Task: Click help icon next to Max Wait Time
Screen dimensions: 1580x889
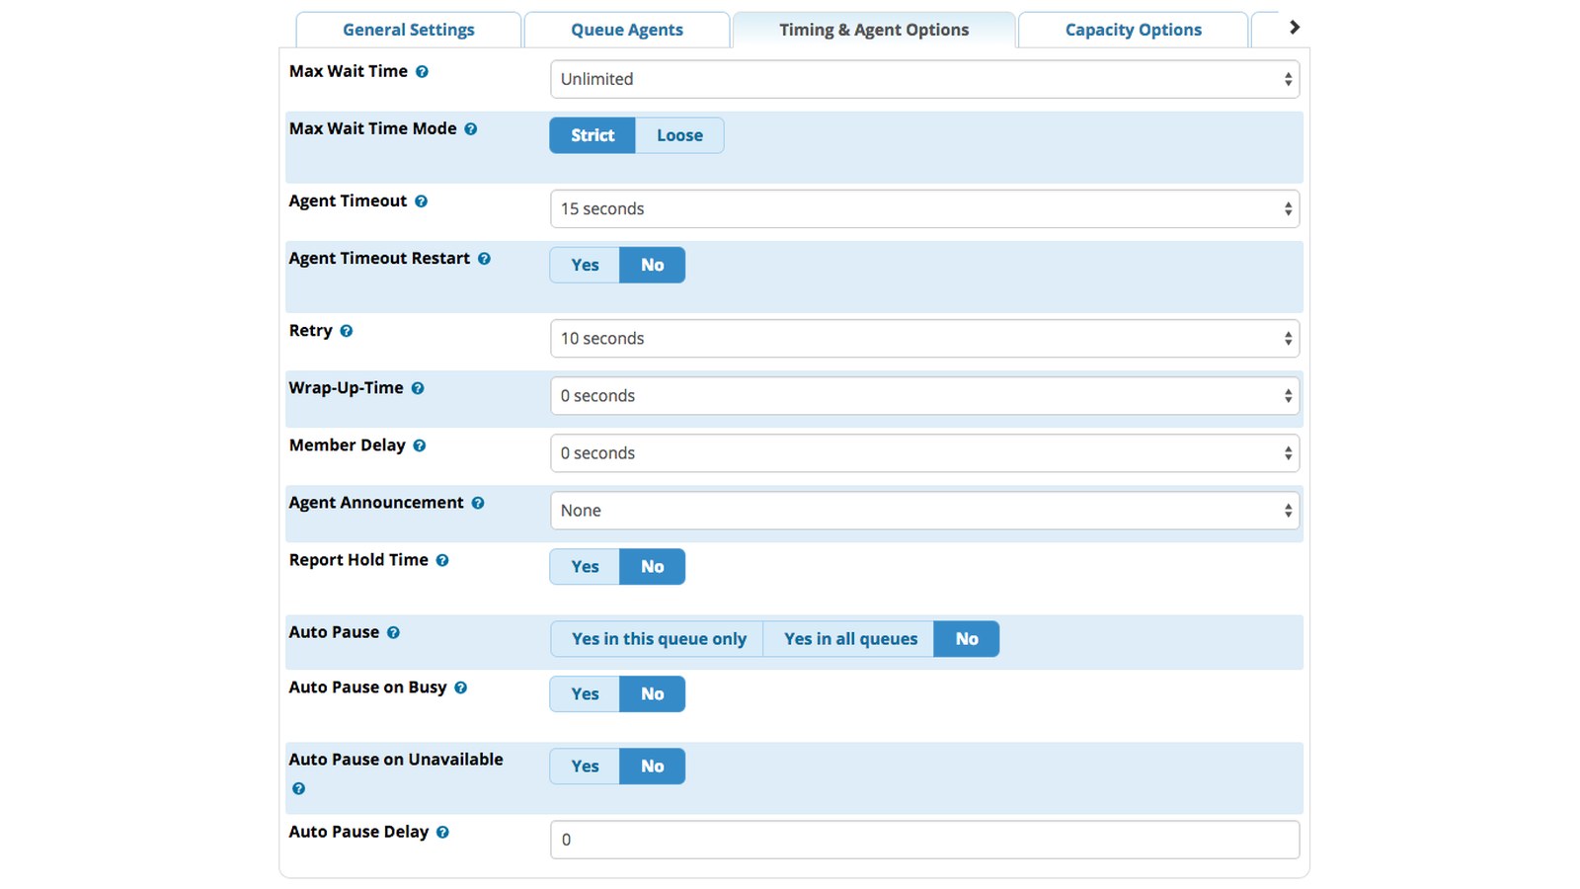Action: (422, 72)
